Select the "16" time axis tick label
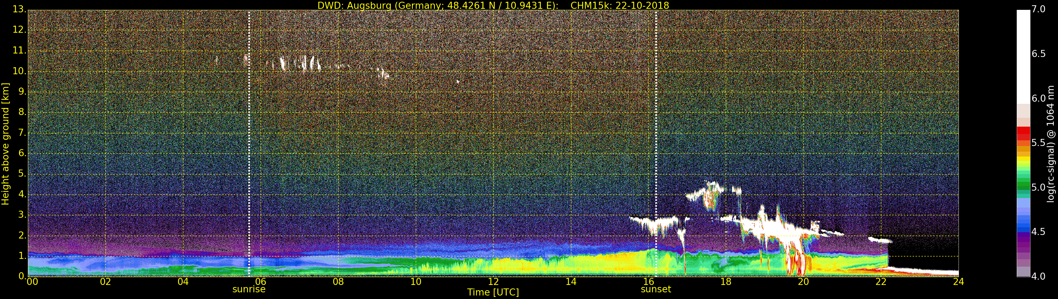 click(649, 282)
